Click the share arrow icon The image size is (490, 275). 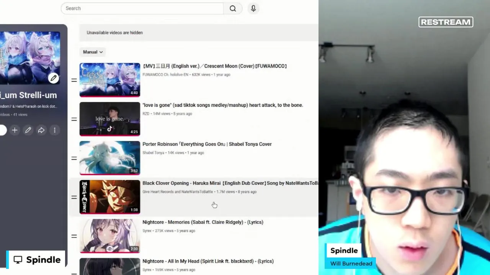41,130
